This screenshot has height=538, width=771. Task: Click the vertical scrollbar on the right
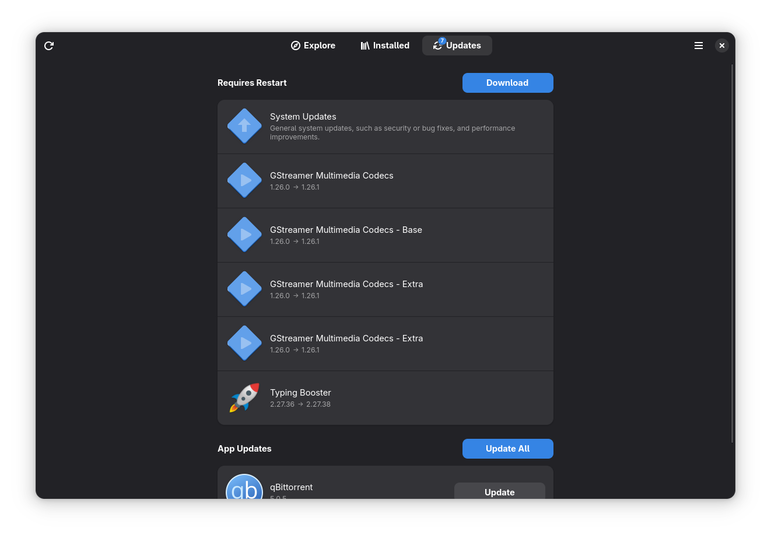tap(732, 254)
